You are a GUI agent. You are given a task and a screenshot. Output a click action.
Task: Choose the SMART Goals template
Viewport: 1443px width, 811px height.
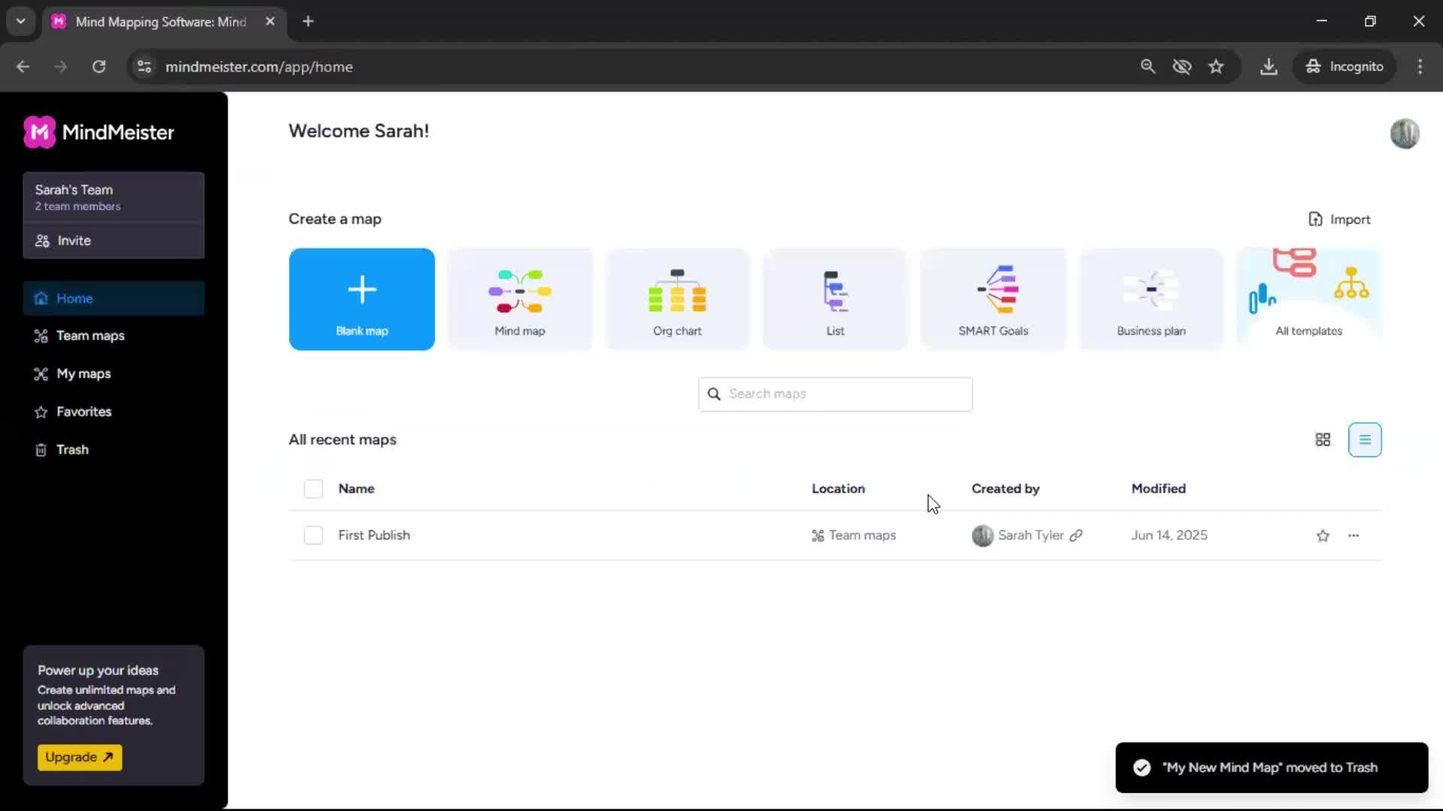(993, 299)
